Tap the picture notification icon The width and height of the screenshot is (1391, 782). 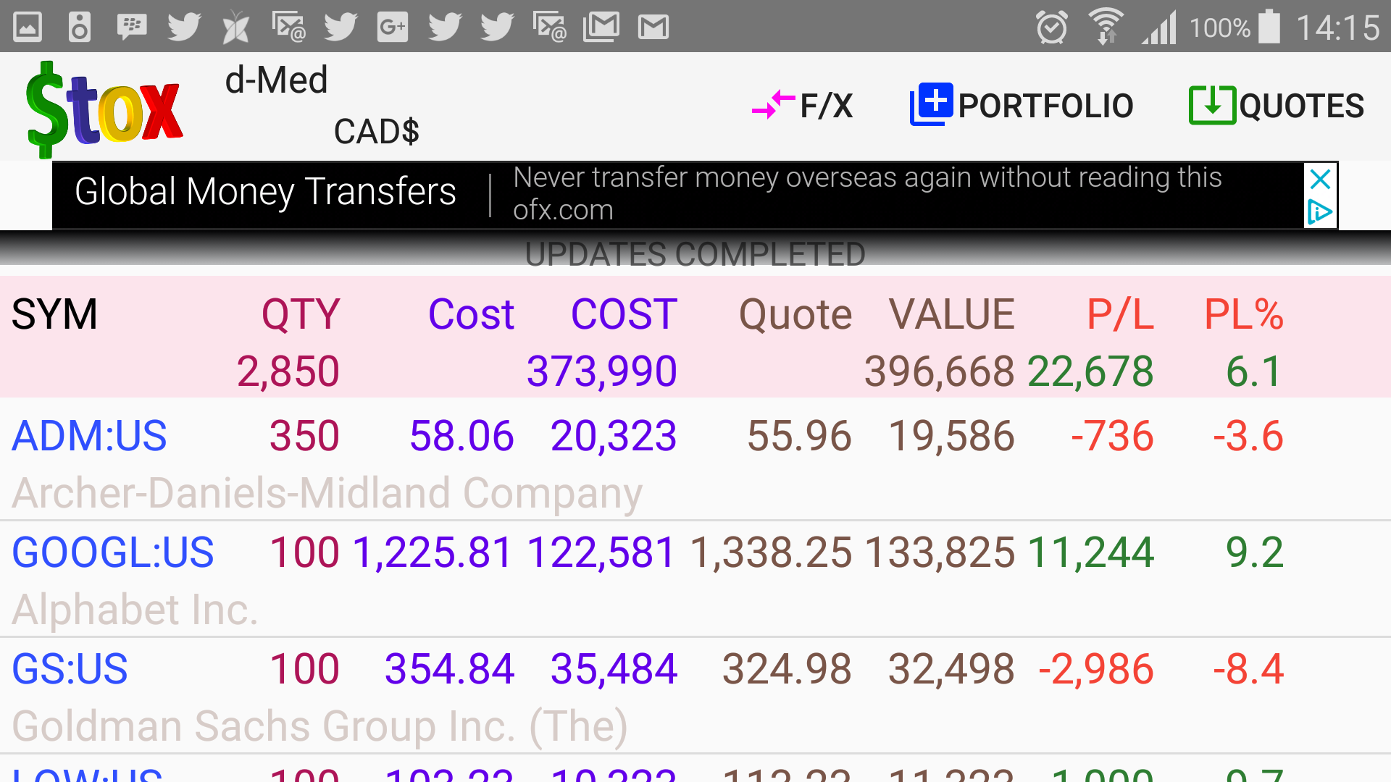point(28,28)
